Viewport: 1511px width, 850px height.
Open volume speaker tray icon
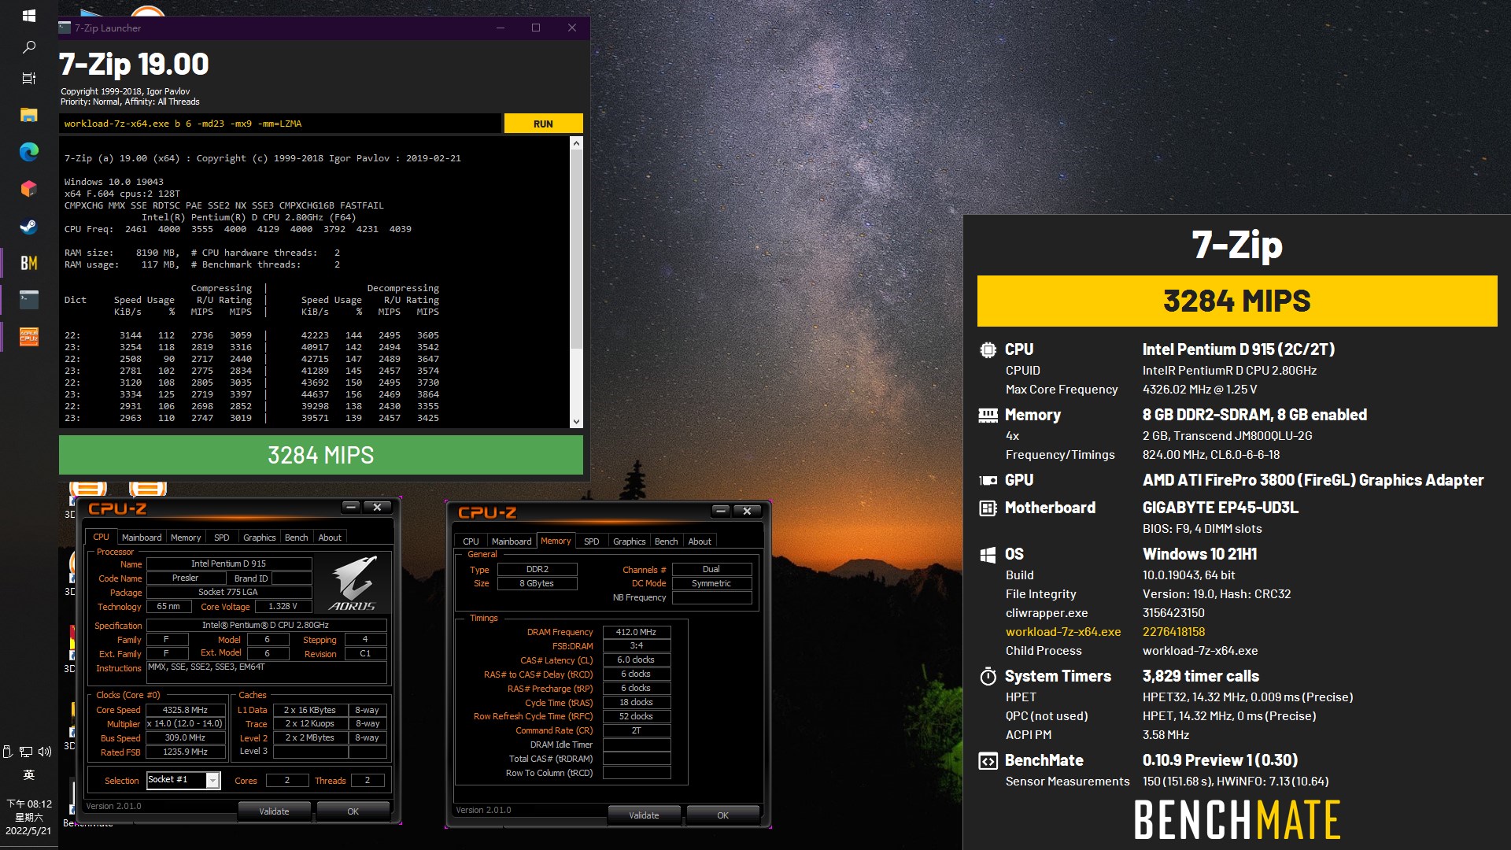click(45, 752)
